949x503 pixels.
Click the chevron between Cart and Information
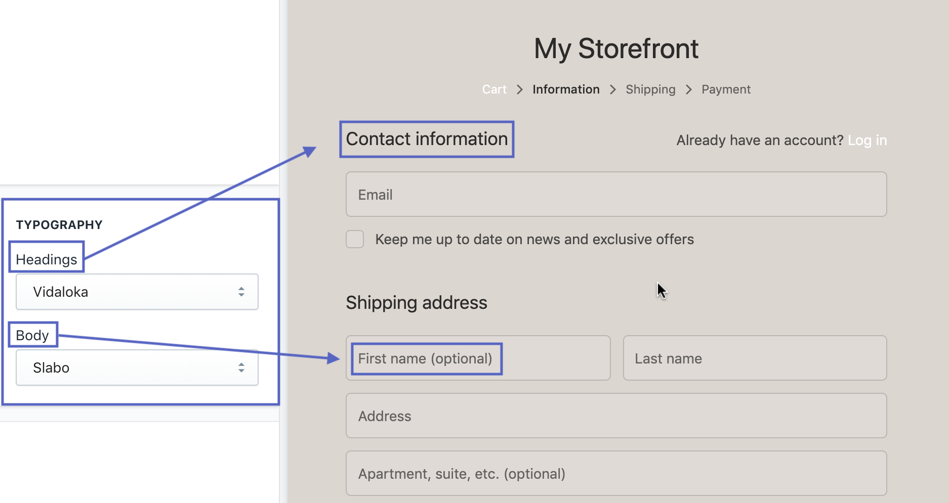[x=520, y=89]
